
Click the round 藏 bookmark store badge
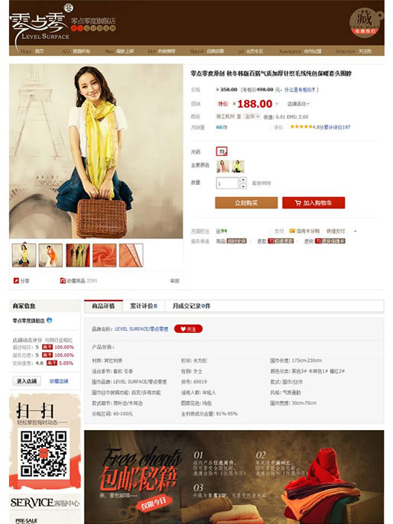(365, 22)
